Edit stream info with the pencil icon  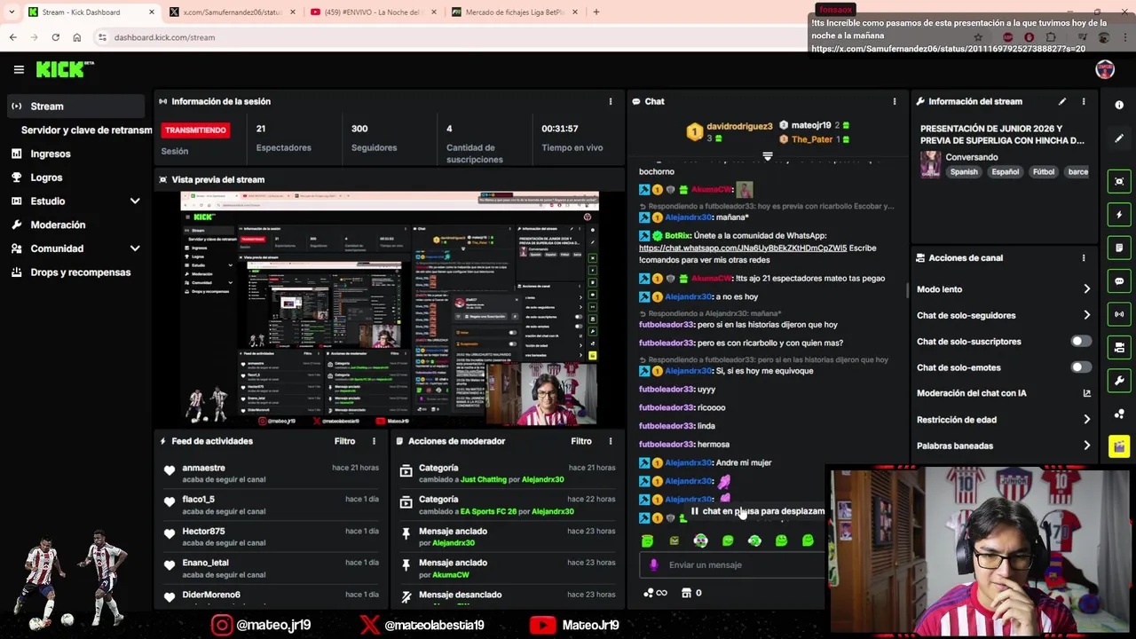[x=1062, y=101]
